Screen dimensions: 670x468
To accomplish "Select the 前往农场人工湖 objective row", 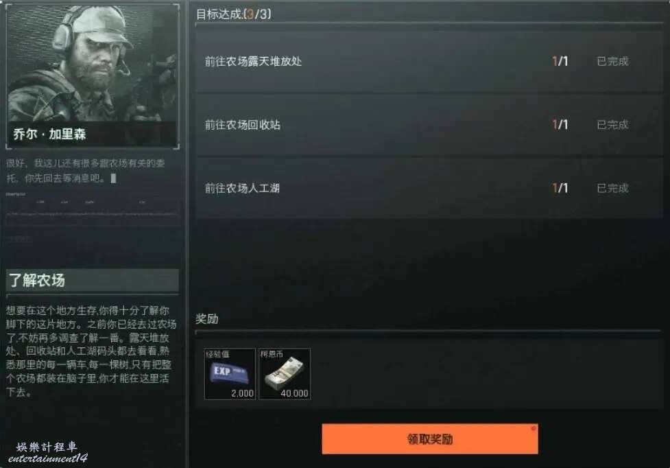I will pyautogui.click(x=429, y=188).
